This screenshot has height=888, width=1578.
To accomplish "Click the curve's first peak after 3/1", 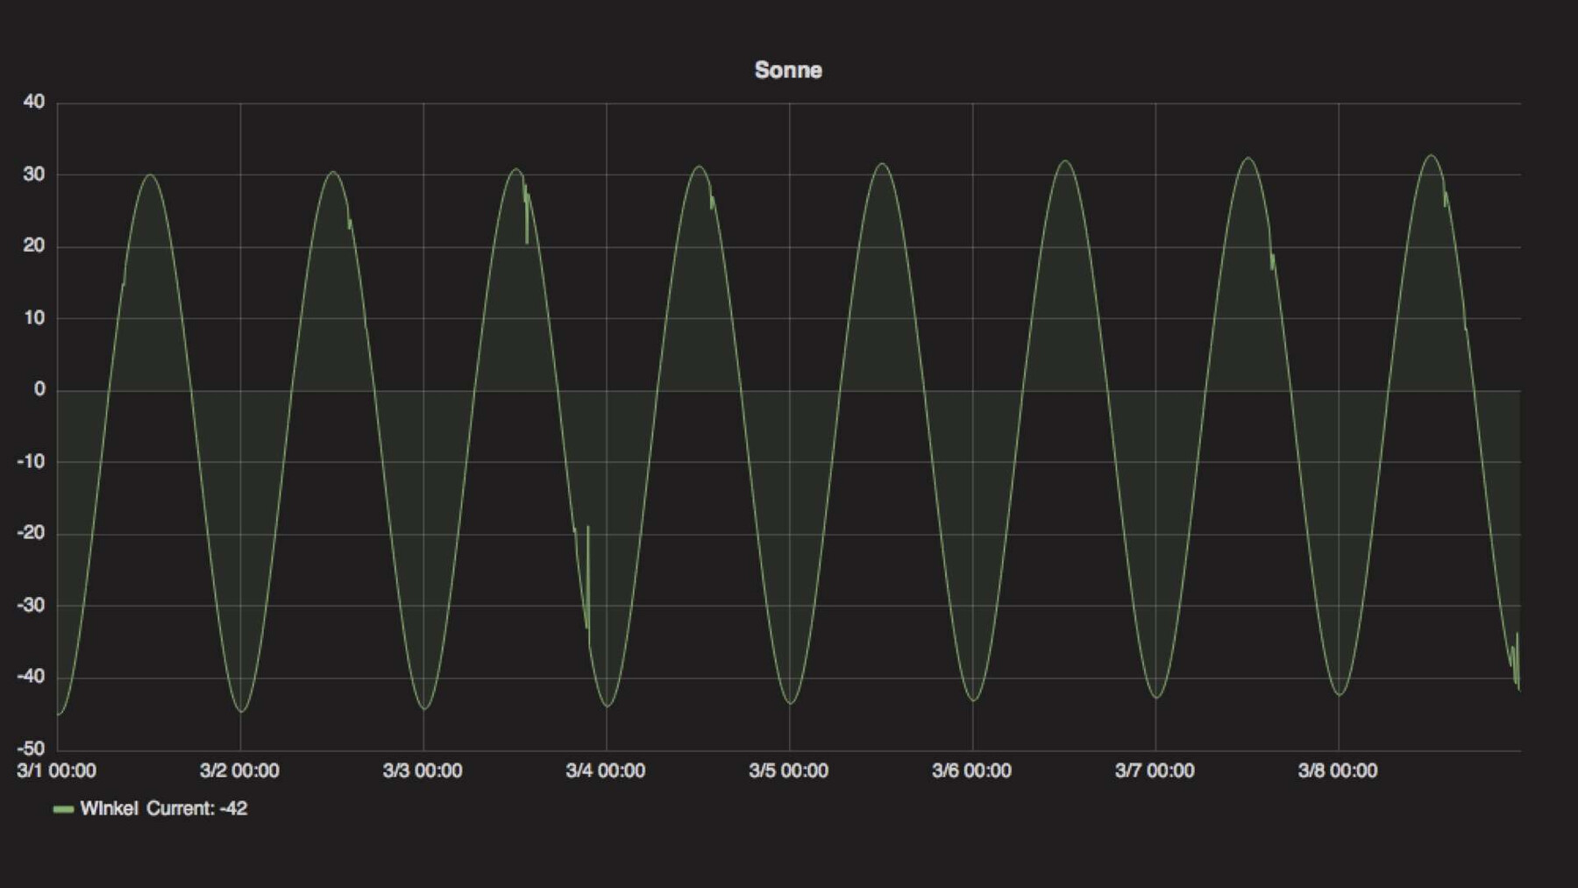I will click(150, 174).
